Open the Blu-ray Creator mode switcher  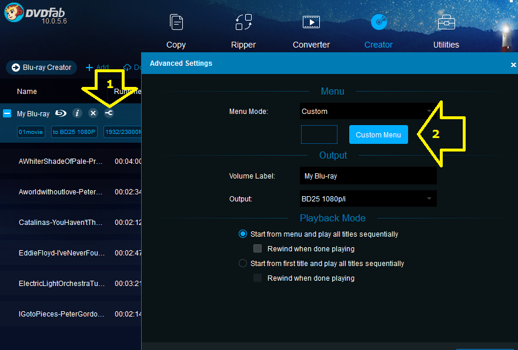pos(40,68)
